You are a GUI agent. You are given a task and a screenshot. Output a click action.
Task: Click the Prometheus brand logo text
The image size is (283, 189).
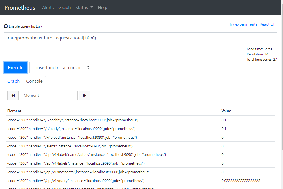point(20,8)
